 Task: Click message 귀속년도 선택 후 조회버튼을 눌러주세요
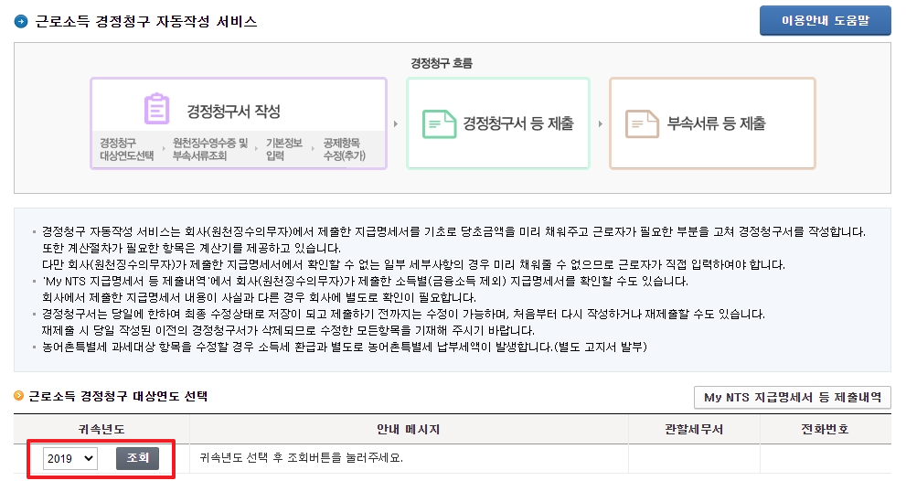point(301,458)
